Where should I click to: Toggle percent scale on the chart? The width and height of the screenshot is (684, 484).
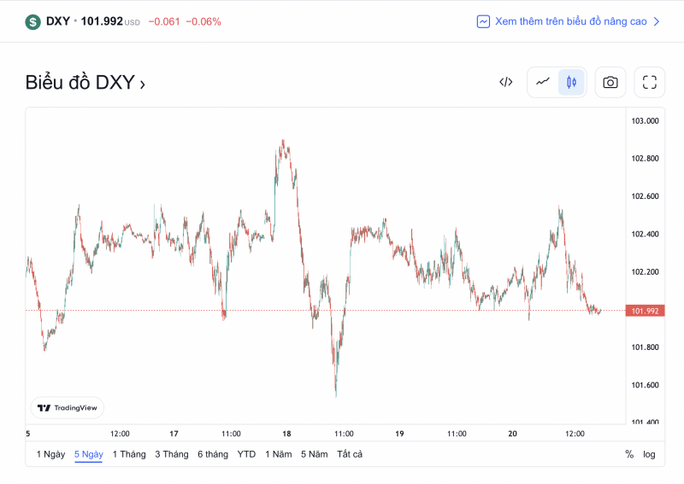pyautogui.click(x=629, y=454)
